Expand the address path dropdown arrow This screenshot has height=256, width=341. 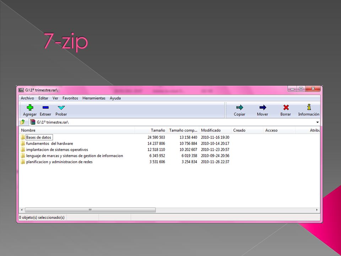[318, 122]
